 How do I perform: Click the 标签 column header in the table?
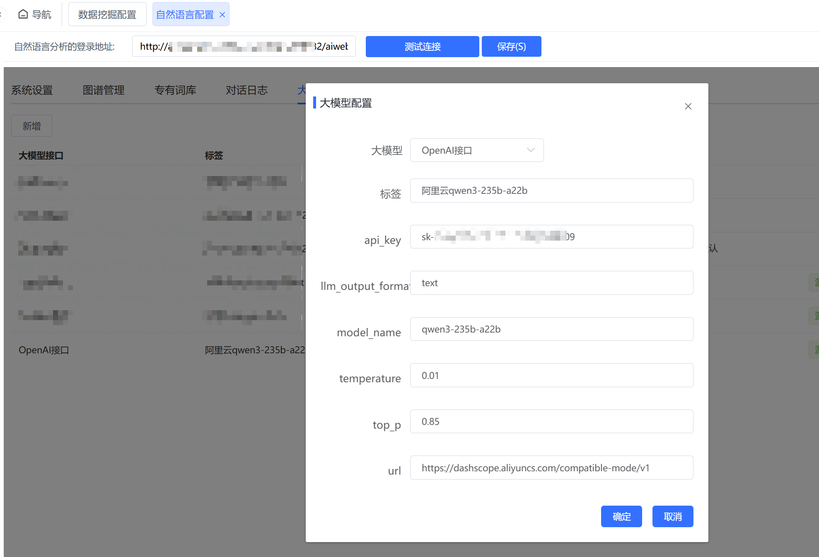[214, 155]
